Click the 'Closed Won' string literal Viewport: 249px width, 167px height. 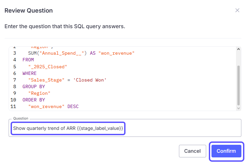coord(90,80)
